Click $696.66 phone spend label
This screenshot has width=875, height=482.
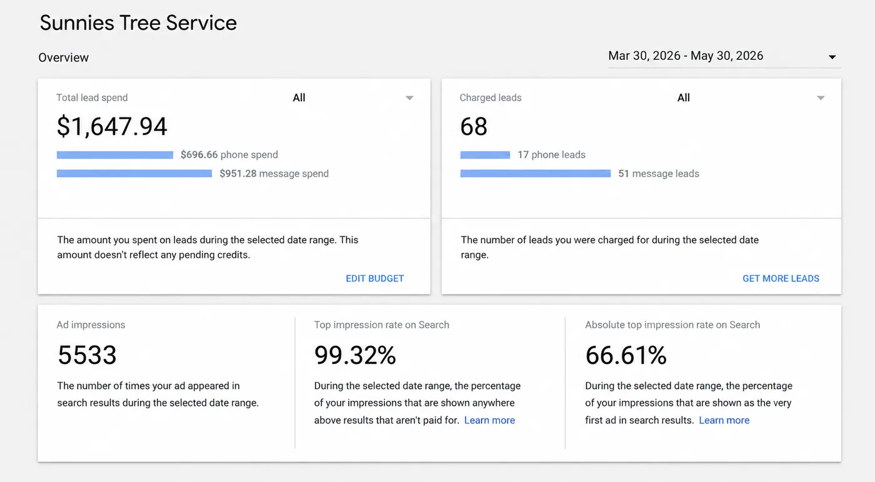click(229, 155)
